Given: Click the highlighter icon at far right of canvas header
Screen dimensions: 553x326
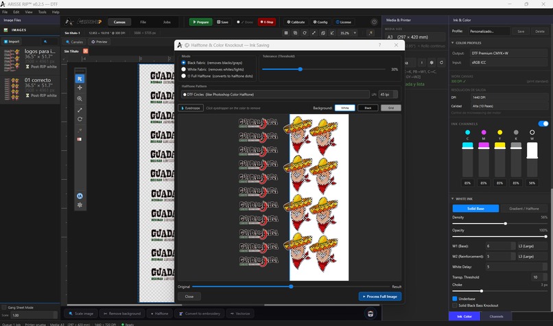Looking at the screenshot, I should point(370,33).
